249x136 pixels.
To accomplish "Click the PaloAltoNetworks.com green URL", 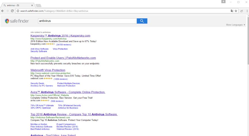I will (45, 61).
